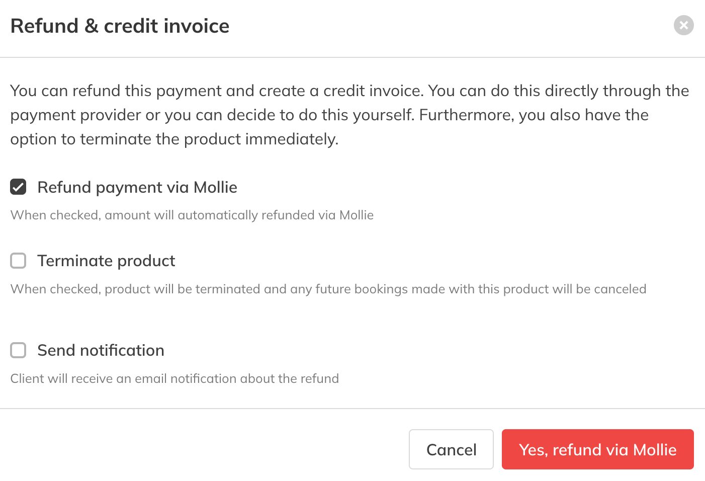Viewport: 705px width, 481px height.
Task: Enable the Terminate product checkbox
Action: pyautogui.click(x=19, y=261)
